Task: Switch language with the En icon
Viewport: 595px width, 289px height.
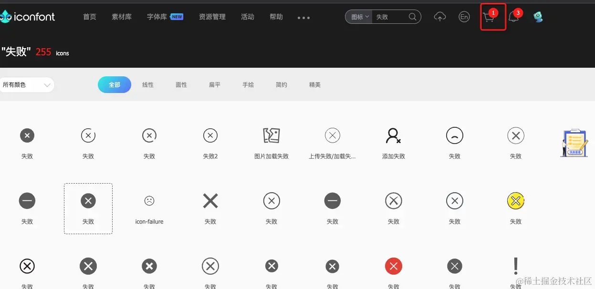Action: (x=464, y=17)
